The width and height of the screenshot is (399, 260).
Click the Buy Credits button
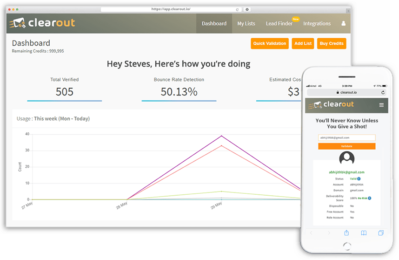tap(332, 43)
